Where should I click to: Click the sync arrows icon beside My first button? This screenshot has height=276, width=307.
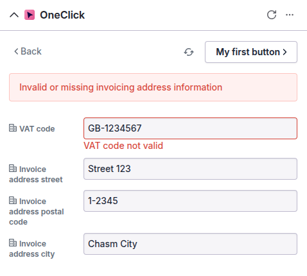189,52
